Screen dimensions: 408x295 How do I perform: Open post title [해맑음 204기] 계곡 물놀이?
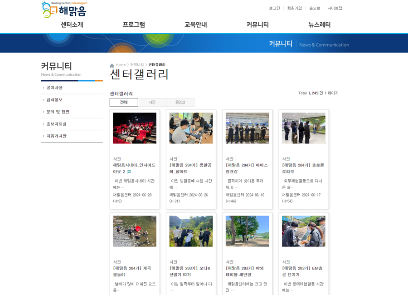(132, 271)
